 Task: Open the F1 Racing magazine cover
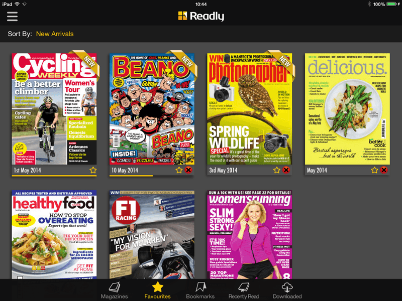(152, 234)
